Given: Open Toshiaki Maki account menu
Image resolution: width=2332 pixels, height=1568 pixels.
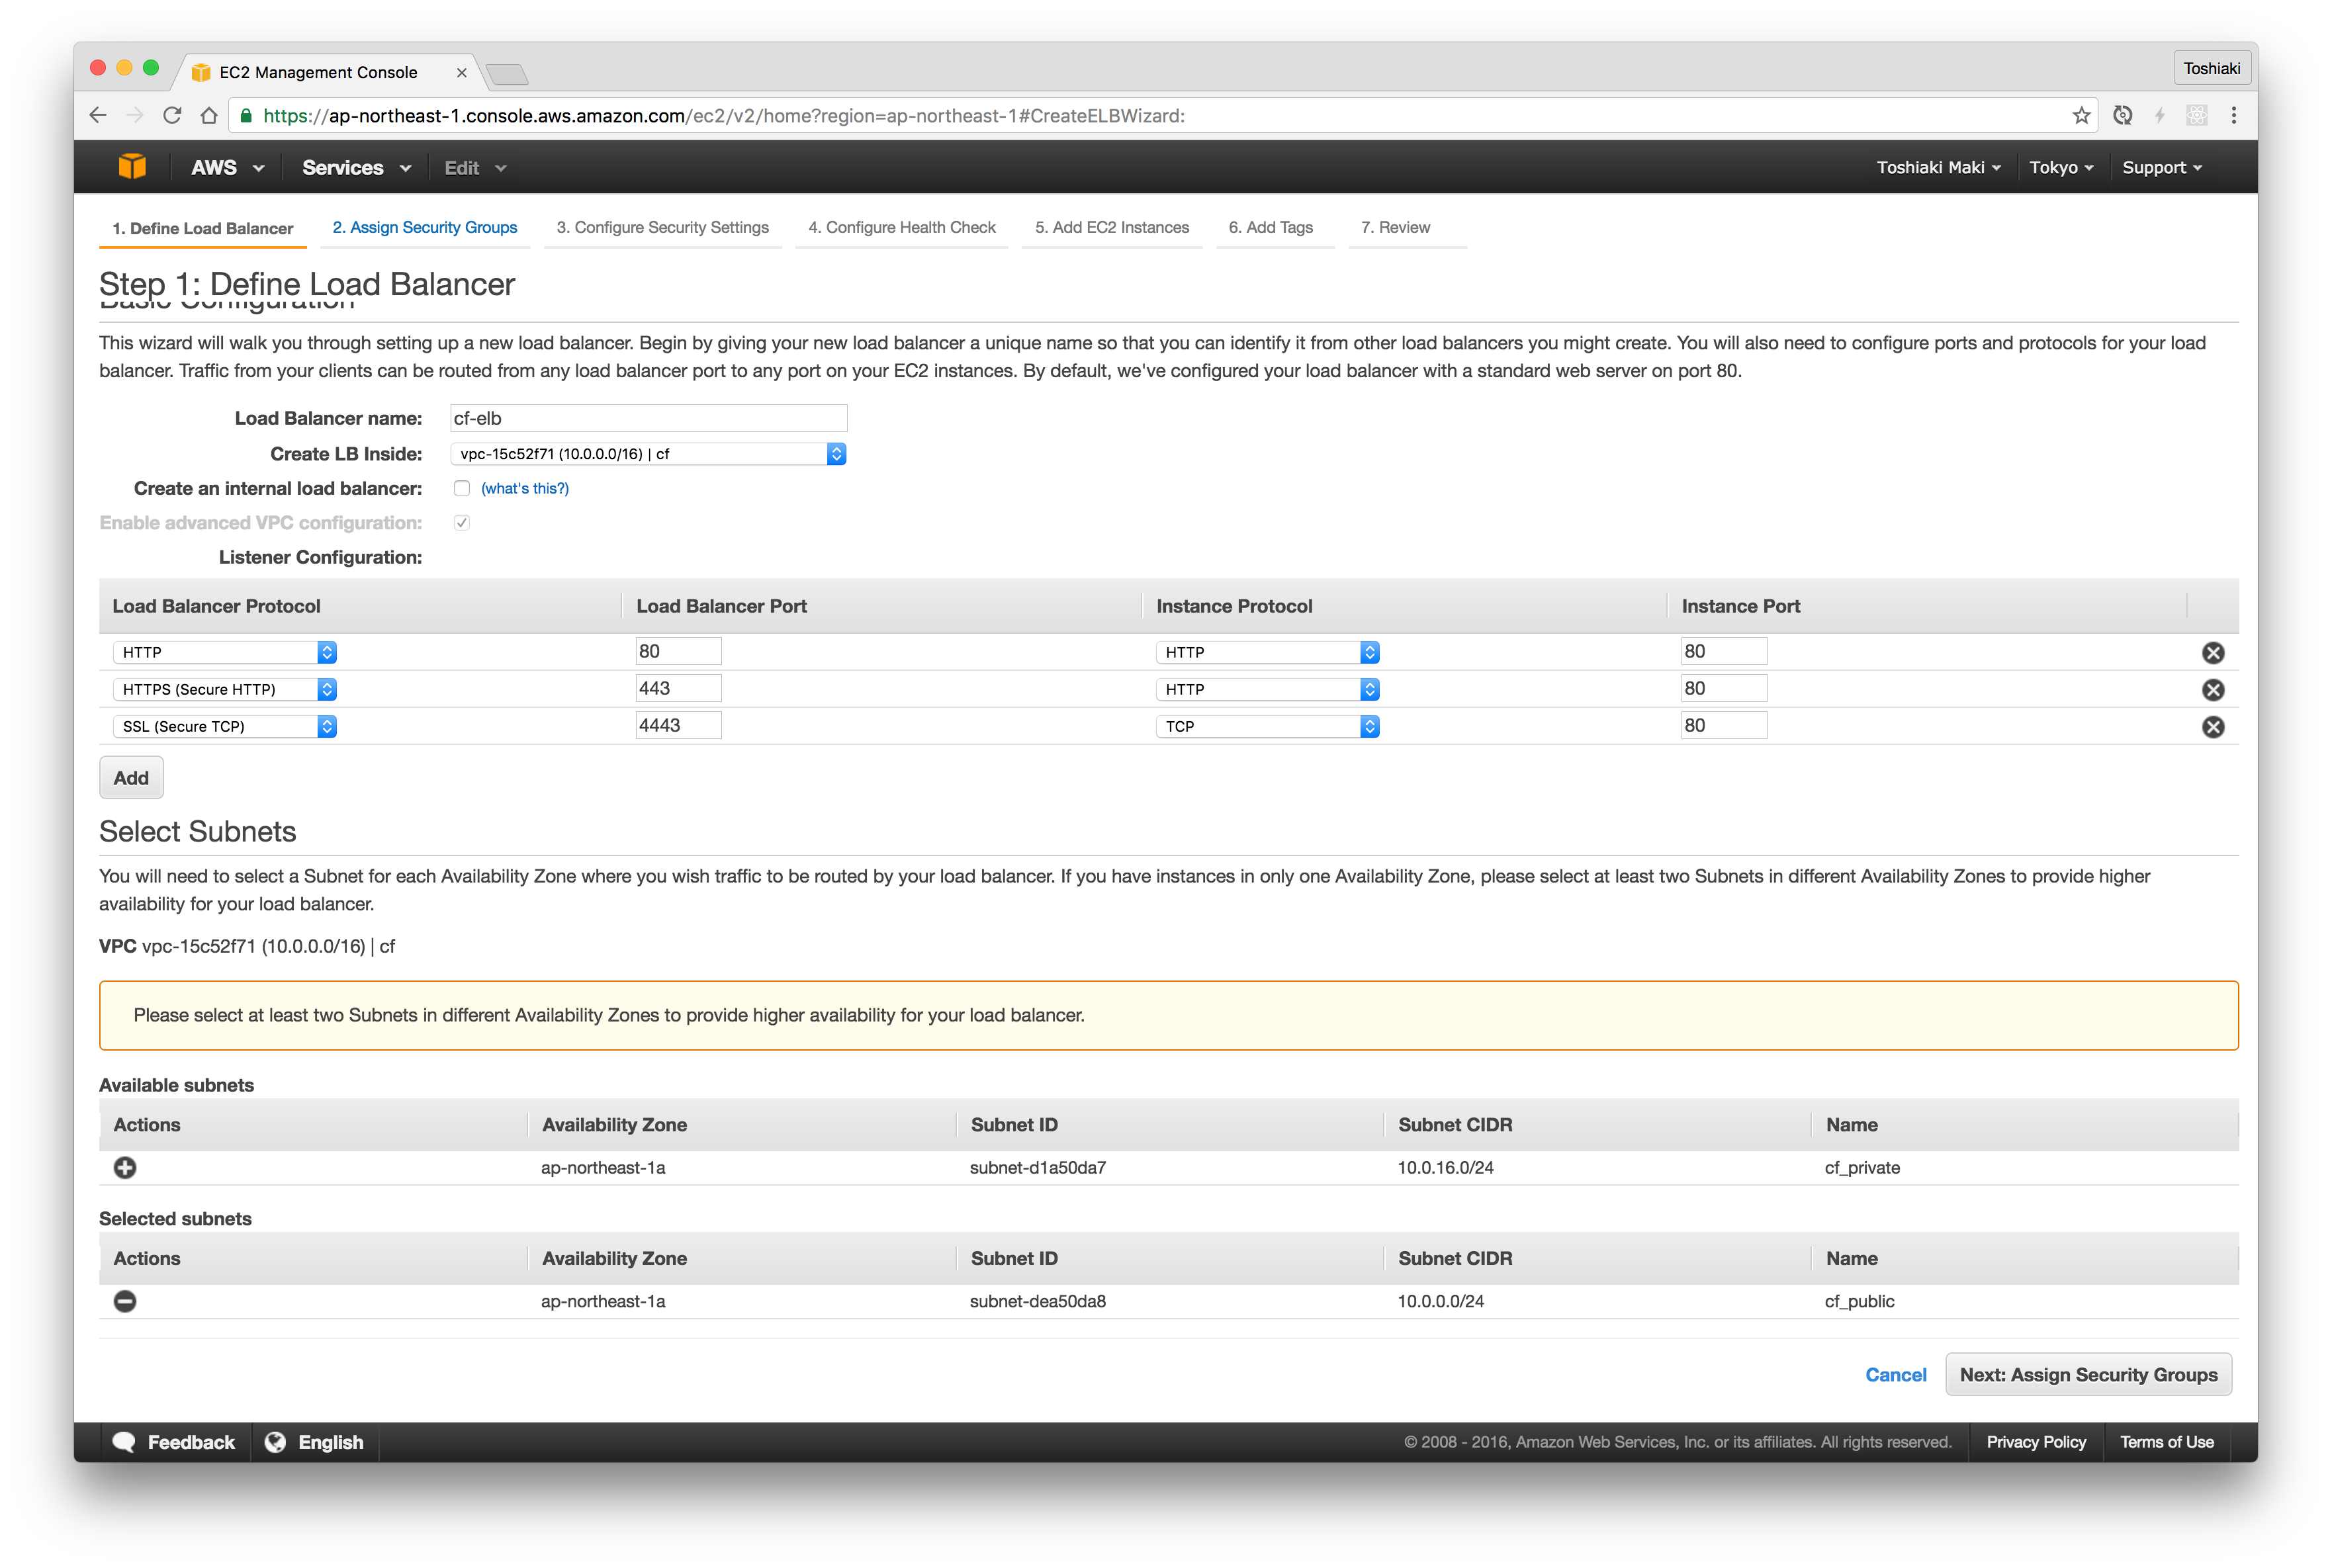Looking at the screenshot, I should coord(1938,167).
